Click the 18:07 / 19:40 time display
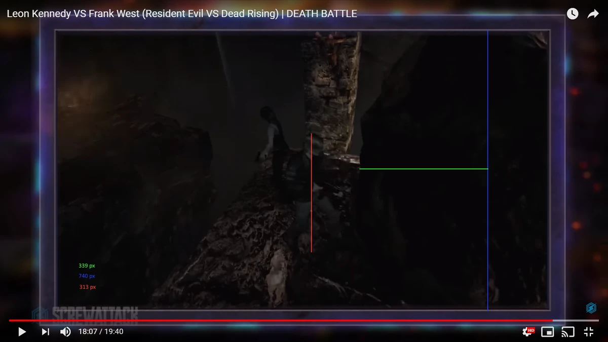This screenshot has width=608, height=342. [x=101, y=332]
